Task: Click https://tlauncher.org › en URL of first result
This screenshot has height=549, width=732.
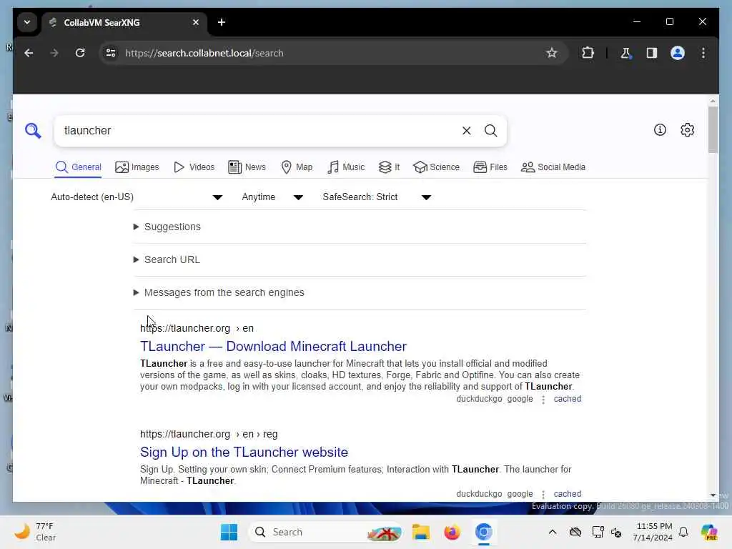Action: tap(197, 328)
